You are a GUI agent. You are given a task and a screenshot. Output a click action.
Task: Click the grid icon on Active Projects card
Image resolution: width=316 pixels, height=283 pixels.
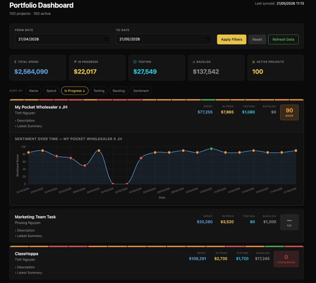point(254,62)
